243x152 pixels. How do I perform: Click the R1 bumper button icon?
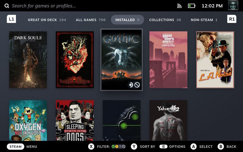[x=232, y=19]
